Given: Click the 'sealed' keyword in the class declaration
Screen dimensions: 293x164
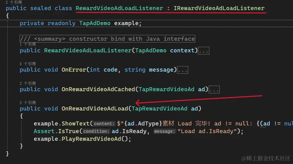Looking at the screenshot, I should click(40, 8).
